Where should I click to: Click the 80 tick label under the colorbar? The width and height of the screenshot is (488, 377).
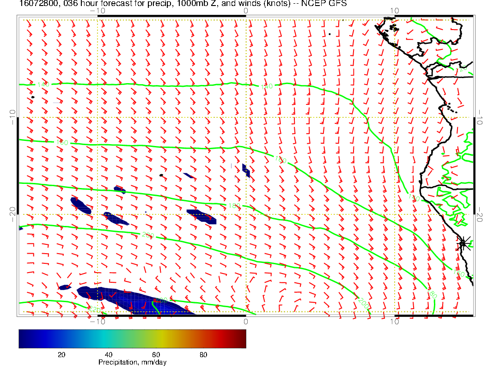203,354
